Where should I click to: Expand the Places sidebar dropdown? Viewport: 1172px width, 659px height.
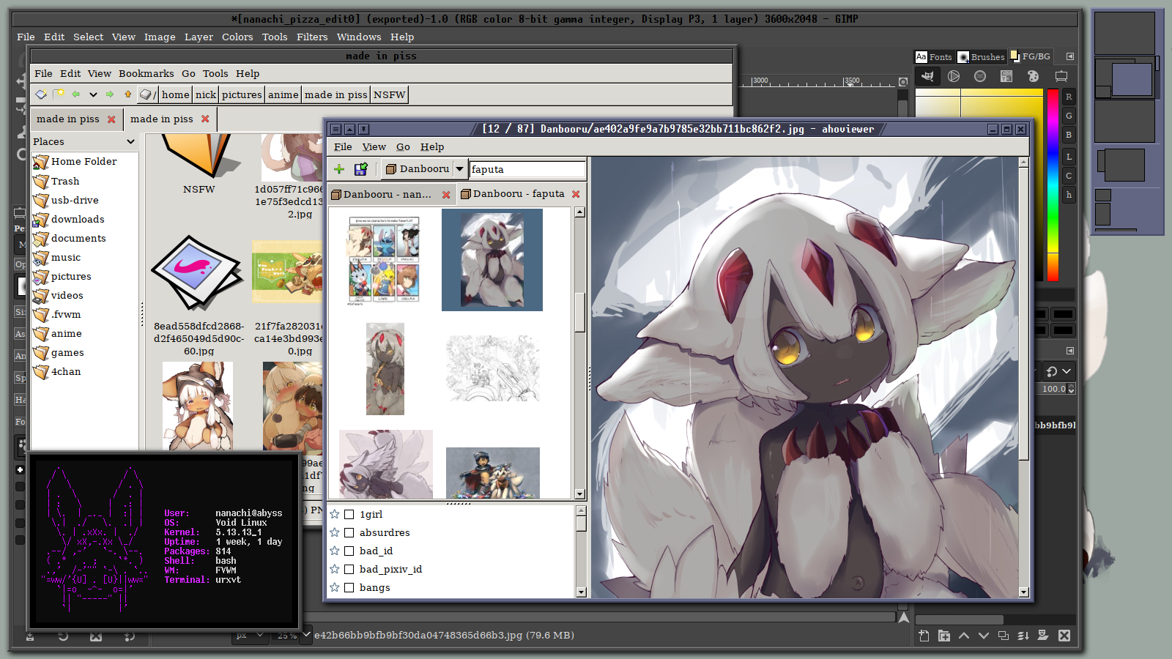click(x=130, y=141)
